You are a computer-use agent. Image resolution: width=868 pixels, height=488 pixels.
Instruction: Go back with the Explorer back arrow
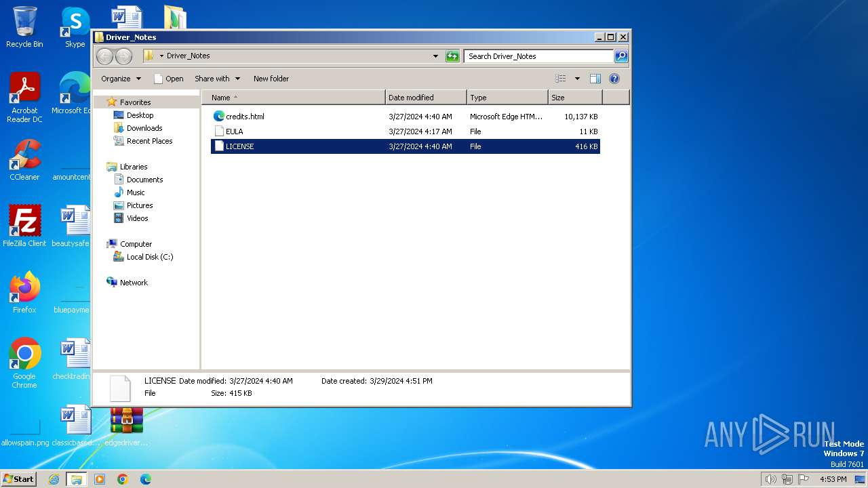pos(104,56)
